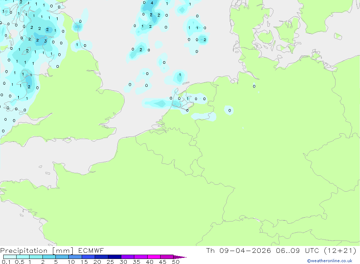Viewport: 360px width, 264px height.
Task: Click the legend label '10'
Action: click(71, 262)
